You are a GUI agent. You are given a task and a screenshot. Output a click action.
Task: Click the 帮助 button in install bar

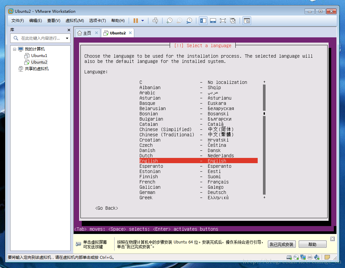coord(313,244)
